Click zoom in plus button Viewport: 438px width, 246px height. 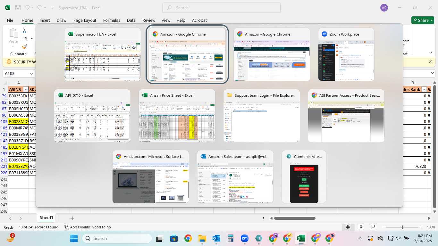[422, 227]
